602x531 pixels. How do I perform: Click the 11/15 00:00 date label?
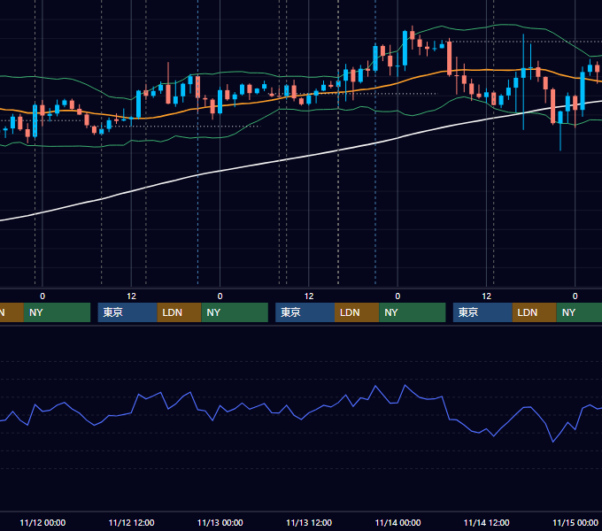coord(575,522)
